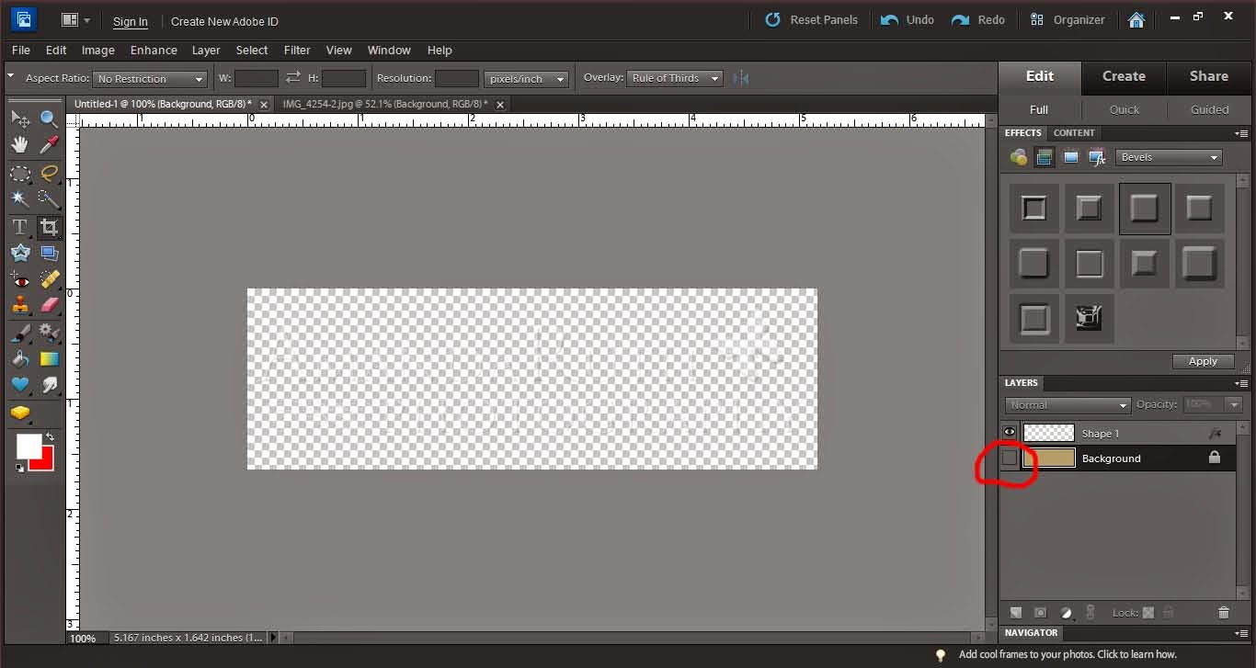Choose the Magic Wand tool

[20, 199]
